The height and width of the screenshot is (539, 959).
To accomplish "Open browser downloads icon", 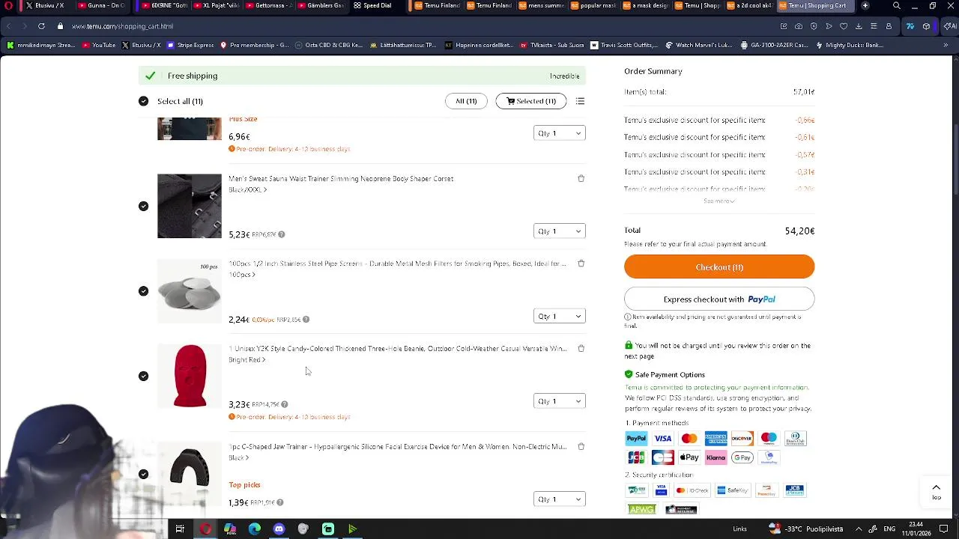I will point(859,26).
